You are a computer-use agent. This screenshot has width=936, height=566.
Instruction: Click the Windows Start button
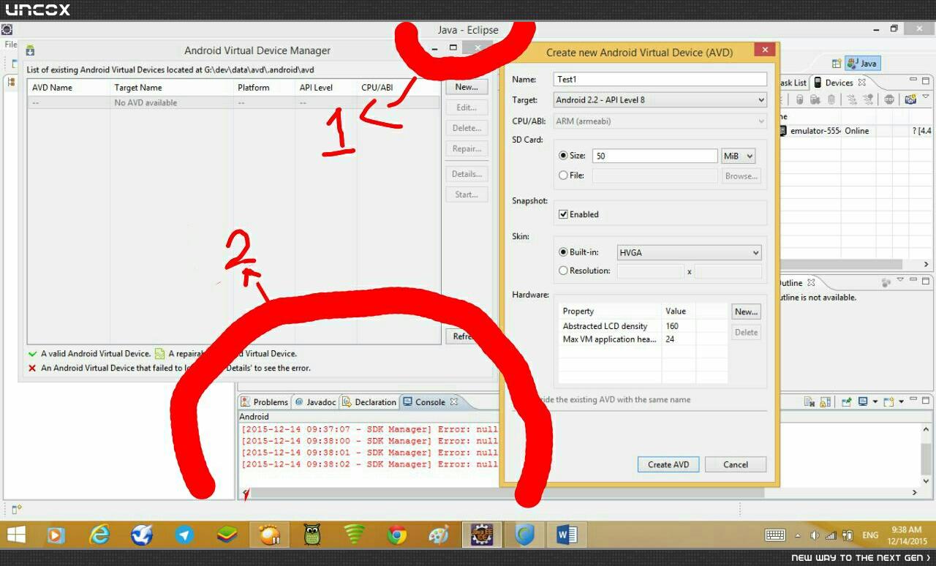tap(16, 535)
